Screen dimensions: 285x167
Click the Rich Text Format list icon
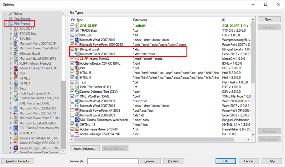click(x=77, y=87)
